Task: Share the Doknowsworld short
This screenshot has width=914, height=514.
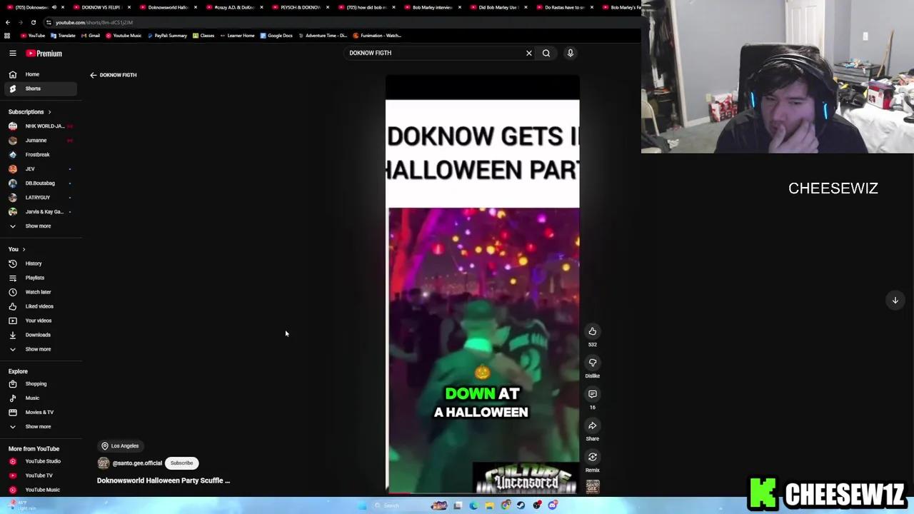Action: (592, 426)
